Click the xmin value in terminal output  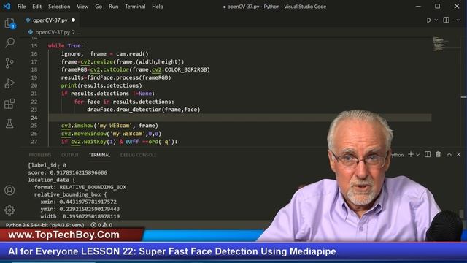tap(88, 202)
